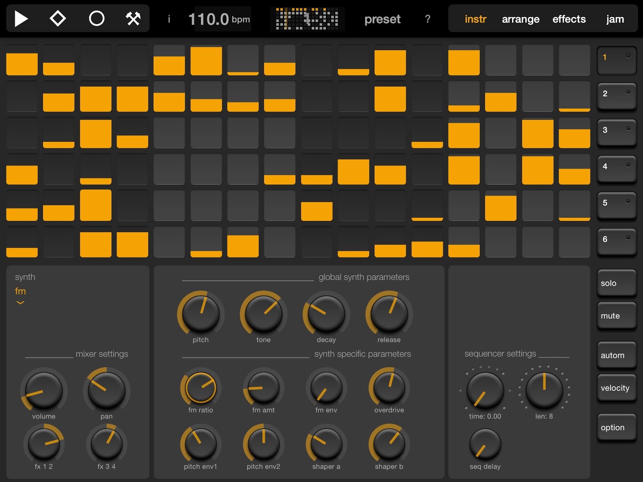
Task: Toggle step 3 in channel 2 row
Action: click(96, 96)
